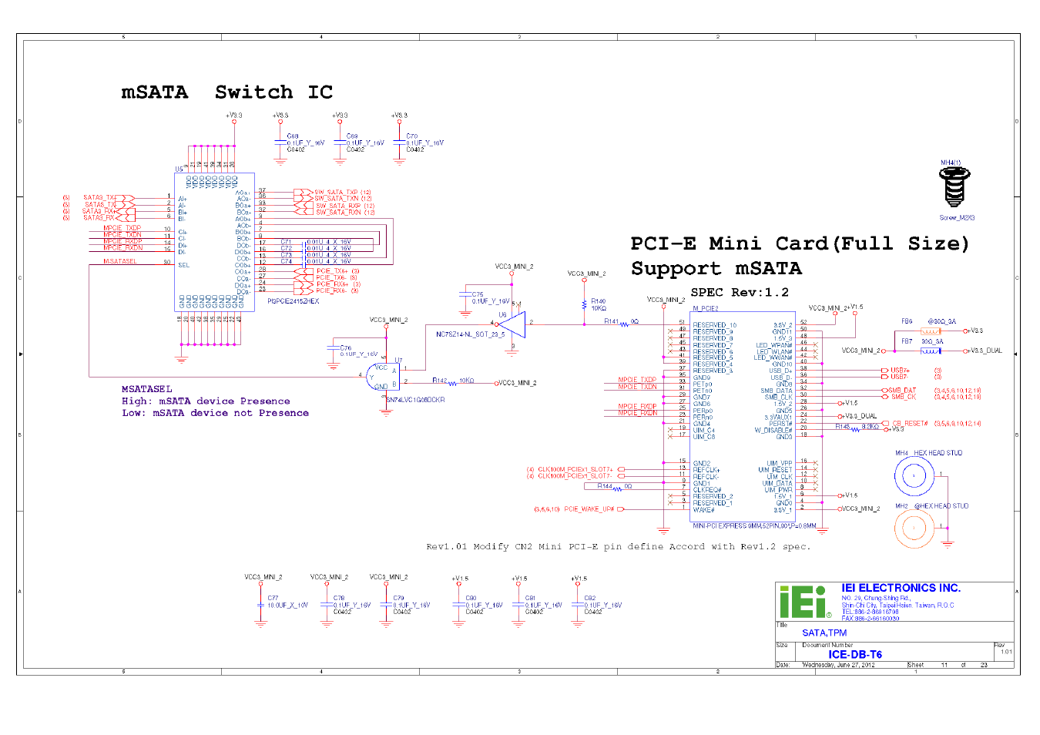This screenshot has height=735, width=1040.
Task: Select the FB7 ferrite bead symbol
Action: pos(930,351)
